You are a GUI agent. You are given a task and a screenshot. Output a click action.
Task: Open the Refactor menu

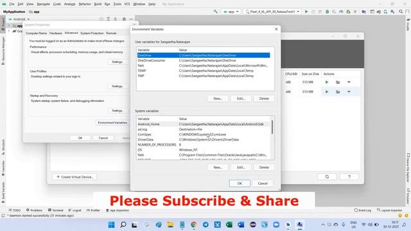point(85,4)
